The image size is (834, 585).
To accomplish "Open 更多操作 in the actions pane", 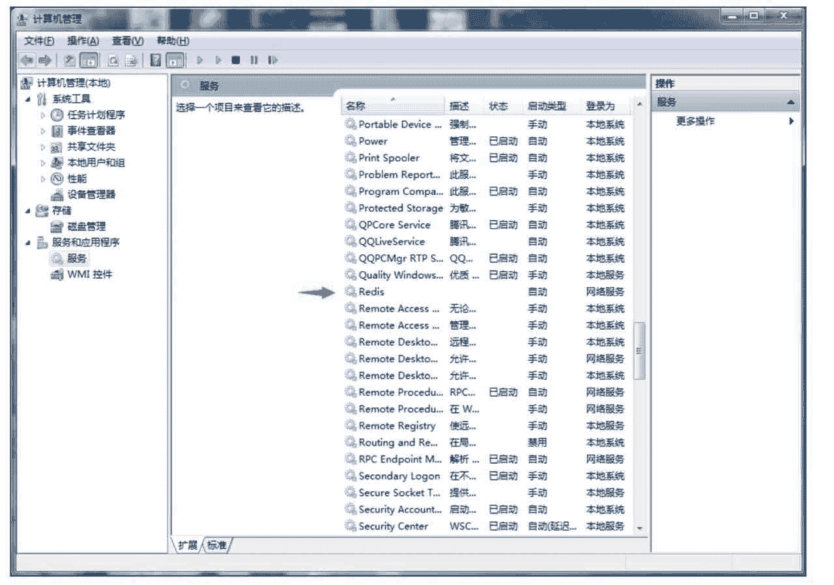I will pyautogui.click(x=695, y=122).
